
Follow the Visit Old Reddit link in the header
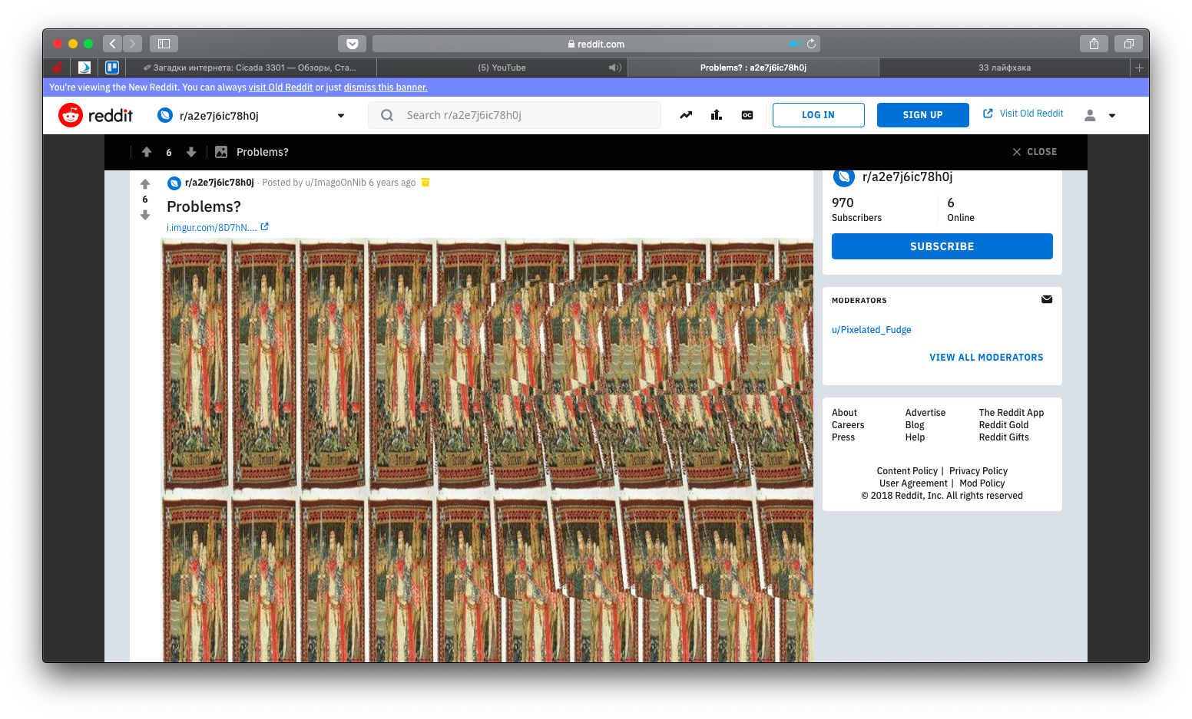(1024, 114)
